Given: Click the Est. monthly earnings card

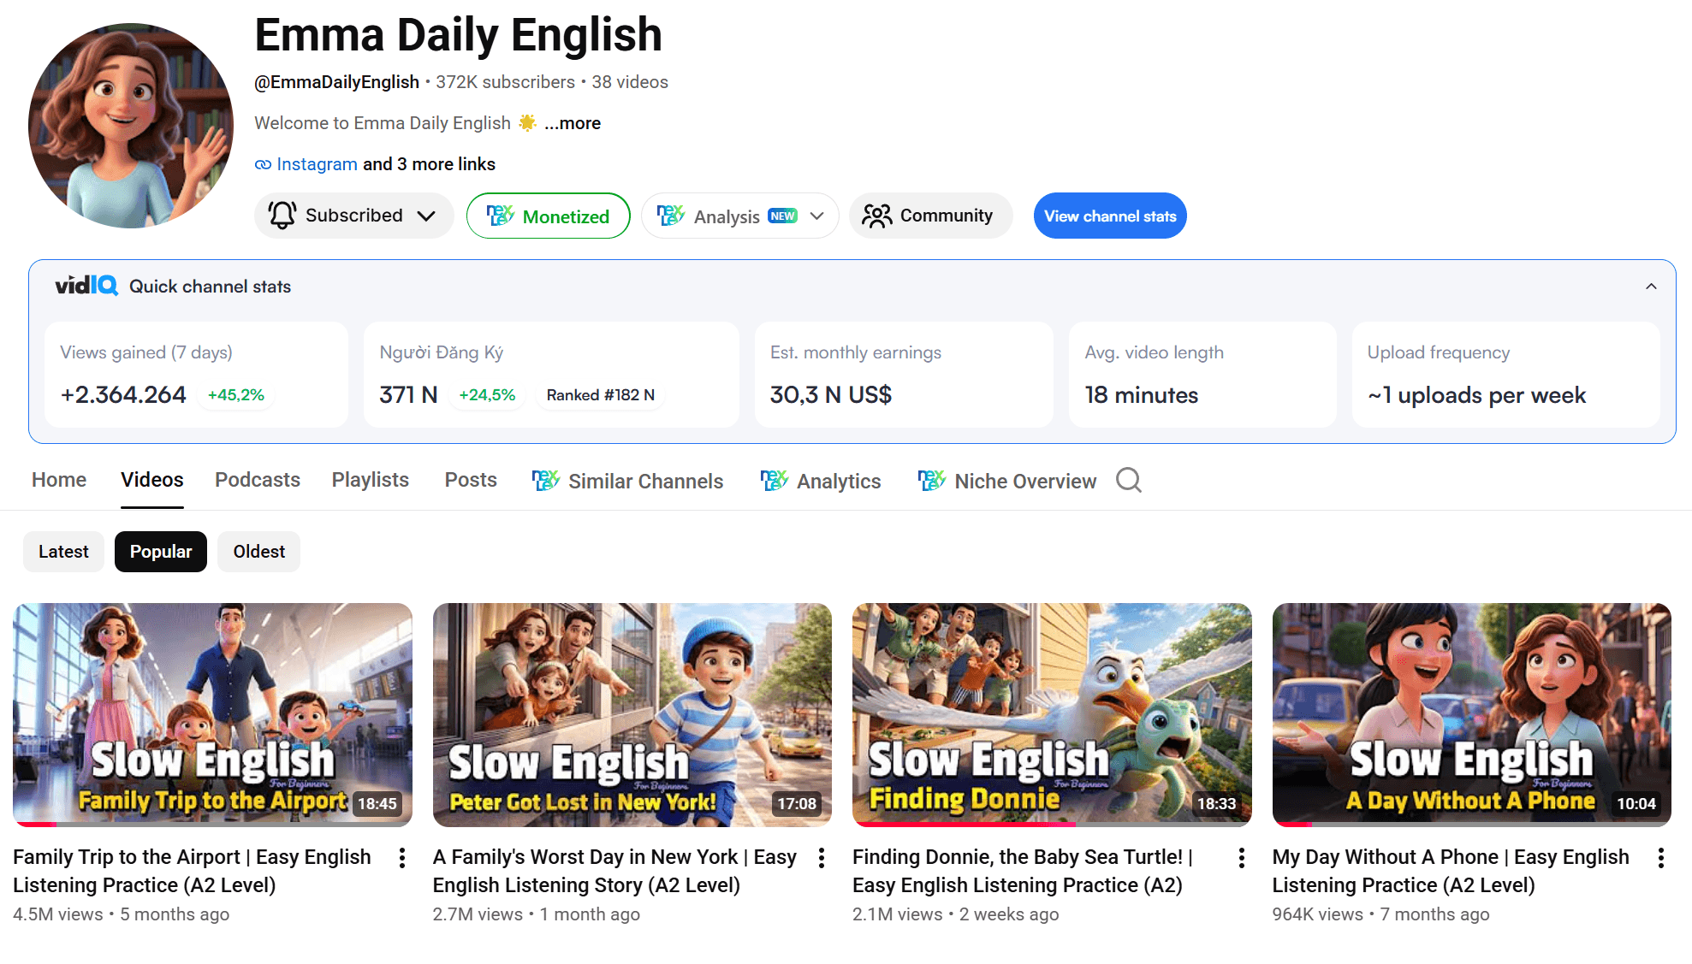Looking at the screenshot, I should (904, 375).
